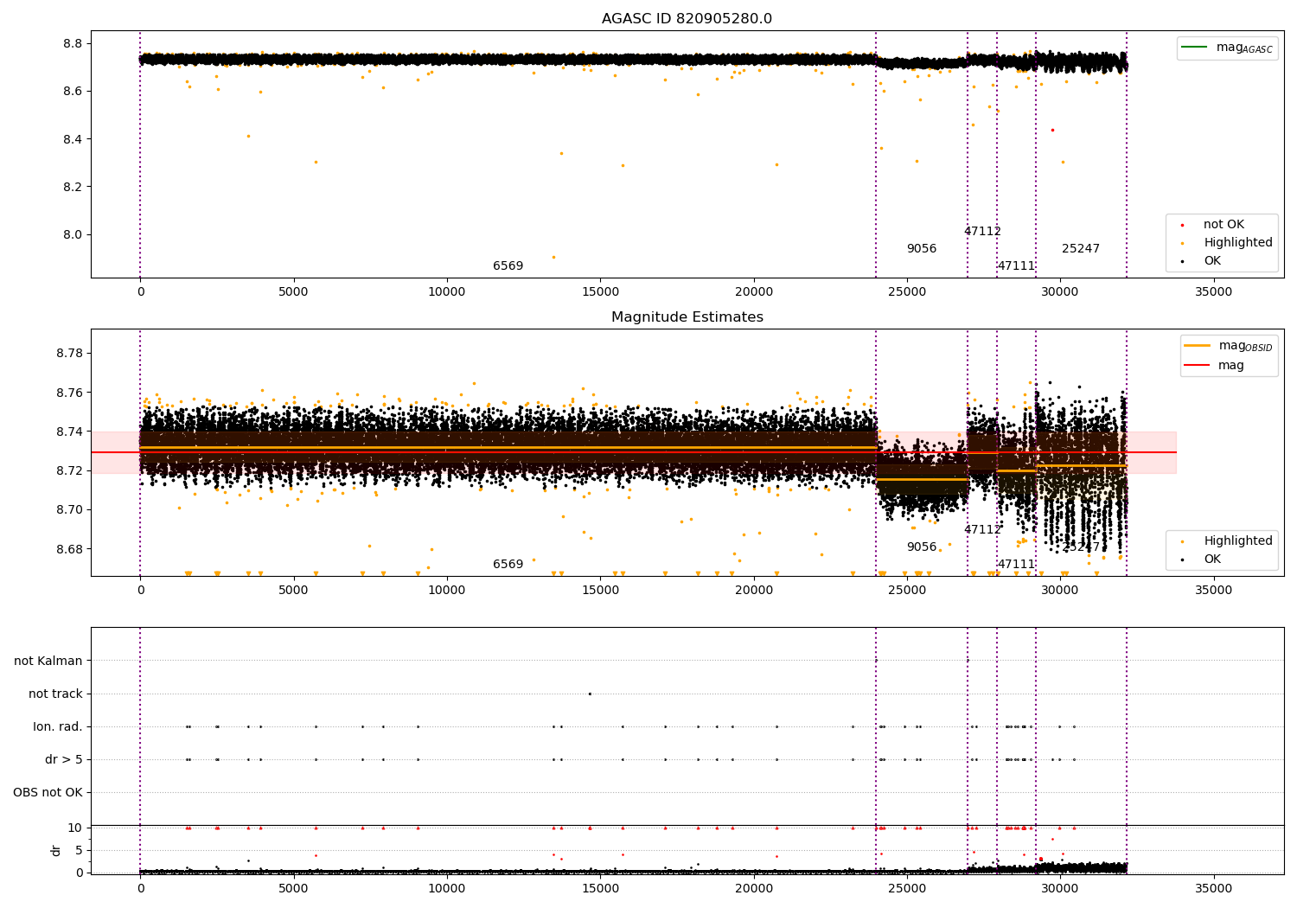Viewport: 1297px width, 908px height.
Task: Click the 8.70 tick on Magnitude Estimates
Action: click(x=70, y=509)
